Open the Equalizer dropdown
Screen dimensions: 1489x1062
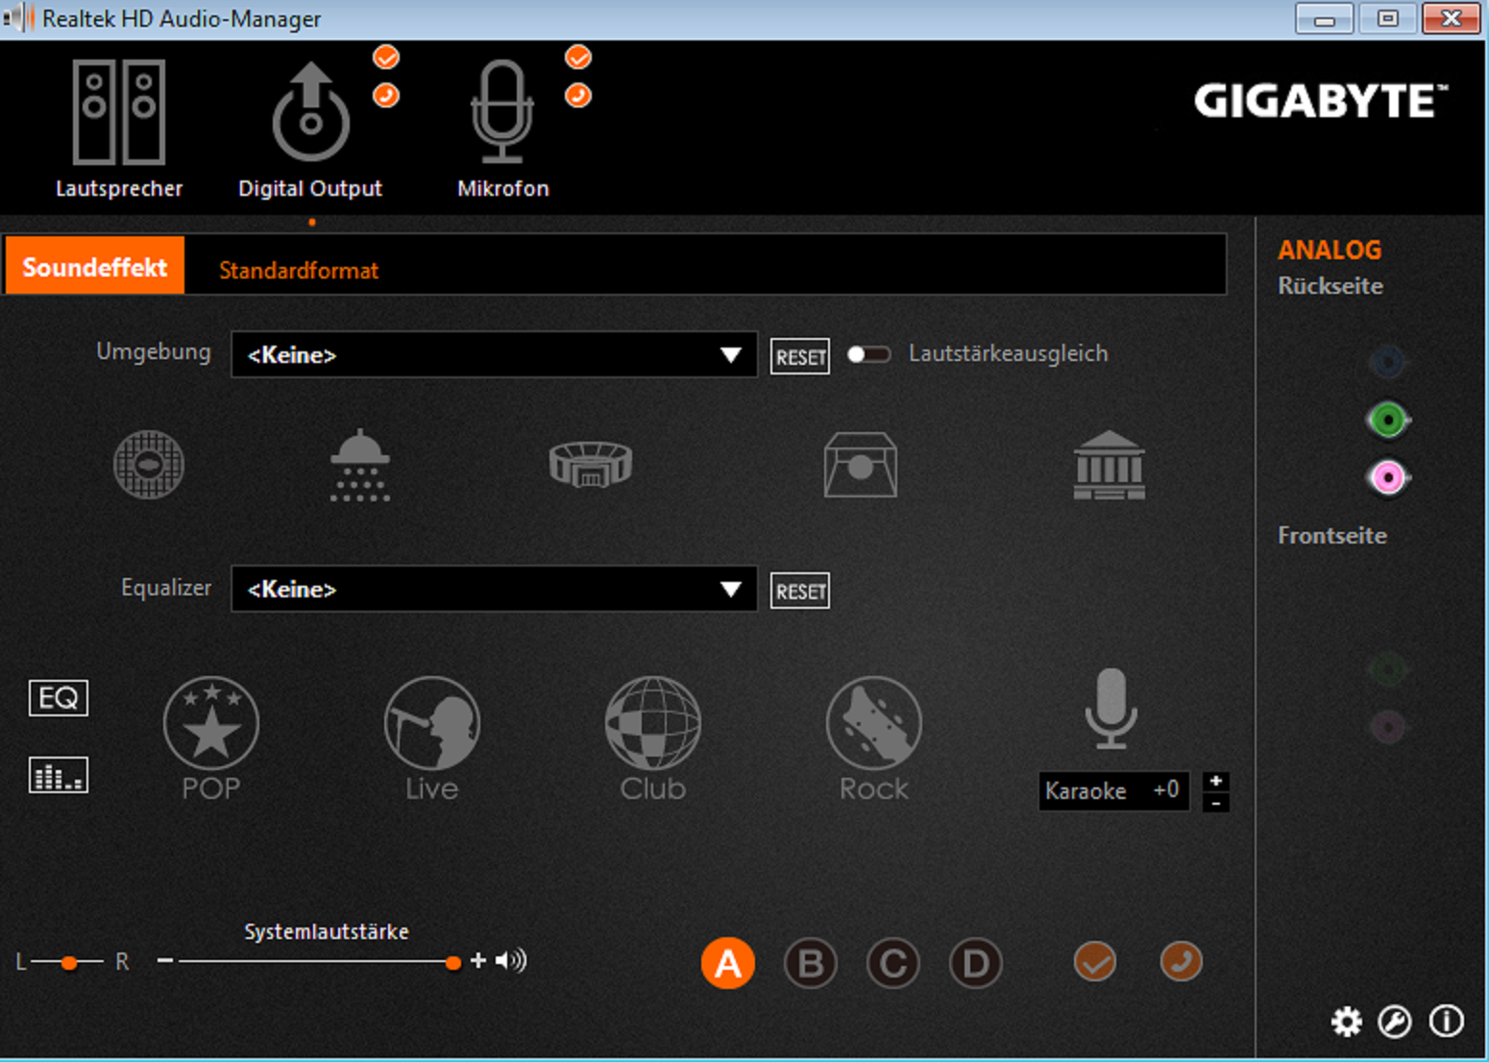point(494,589)
